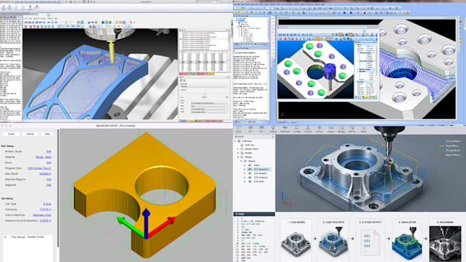Click the Load button in MeshCAM
This screenshot has height=262, width=466.
[11, 134]
